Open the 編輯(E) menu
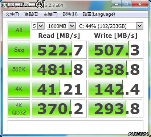The width and height of the screenshot is (151, 137). click(x=32, y=14)
